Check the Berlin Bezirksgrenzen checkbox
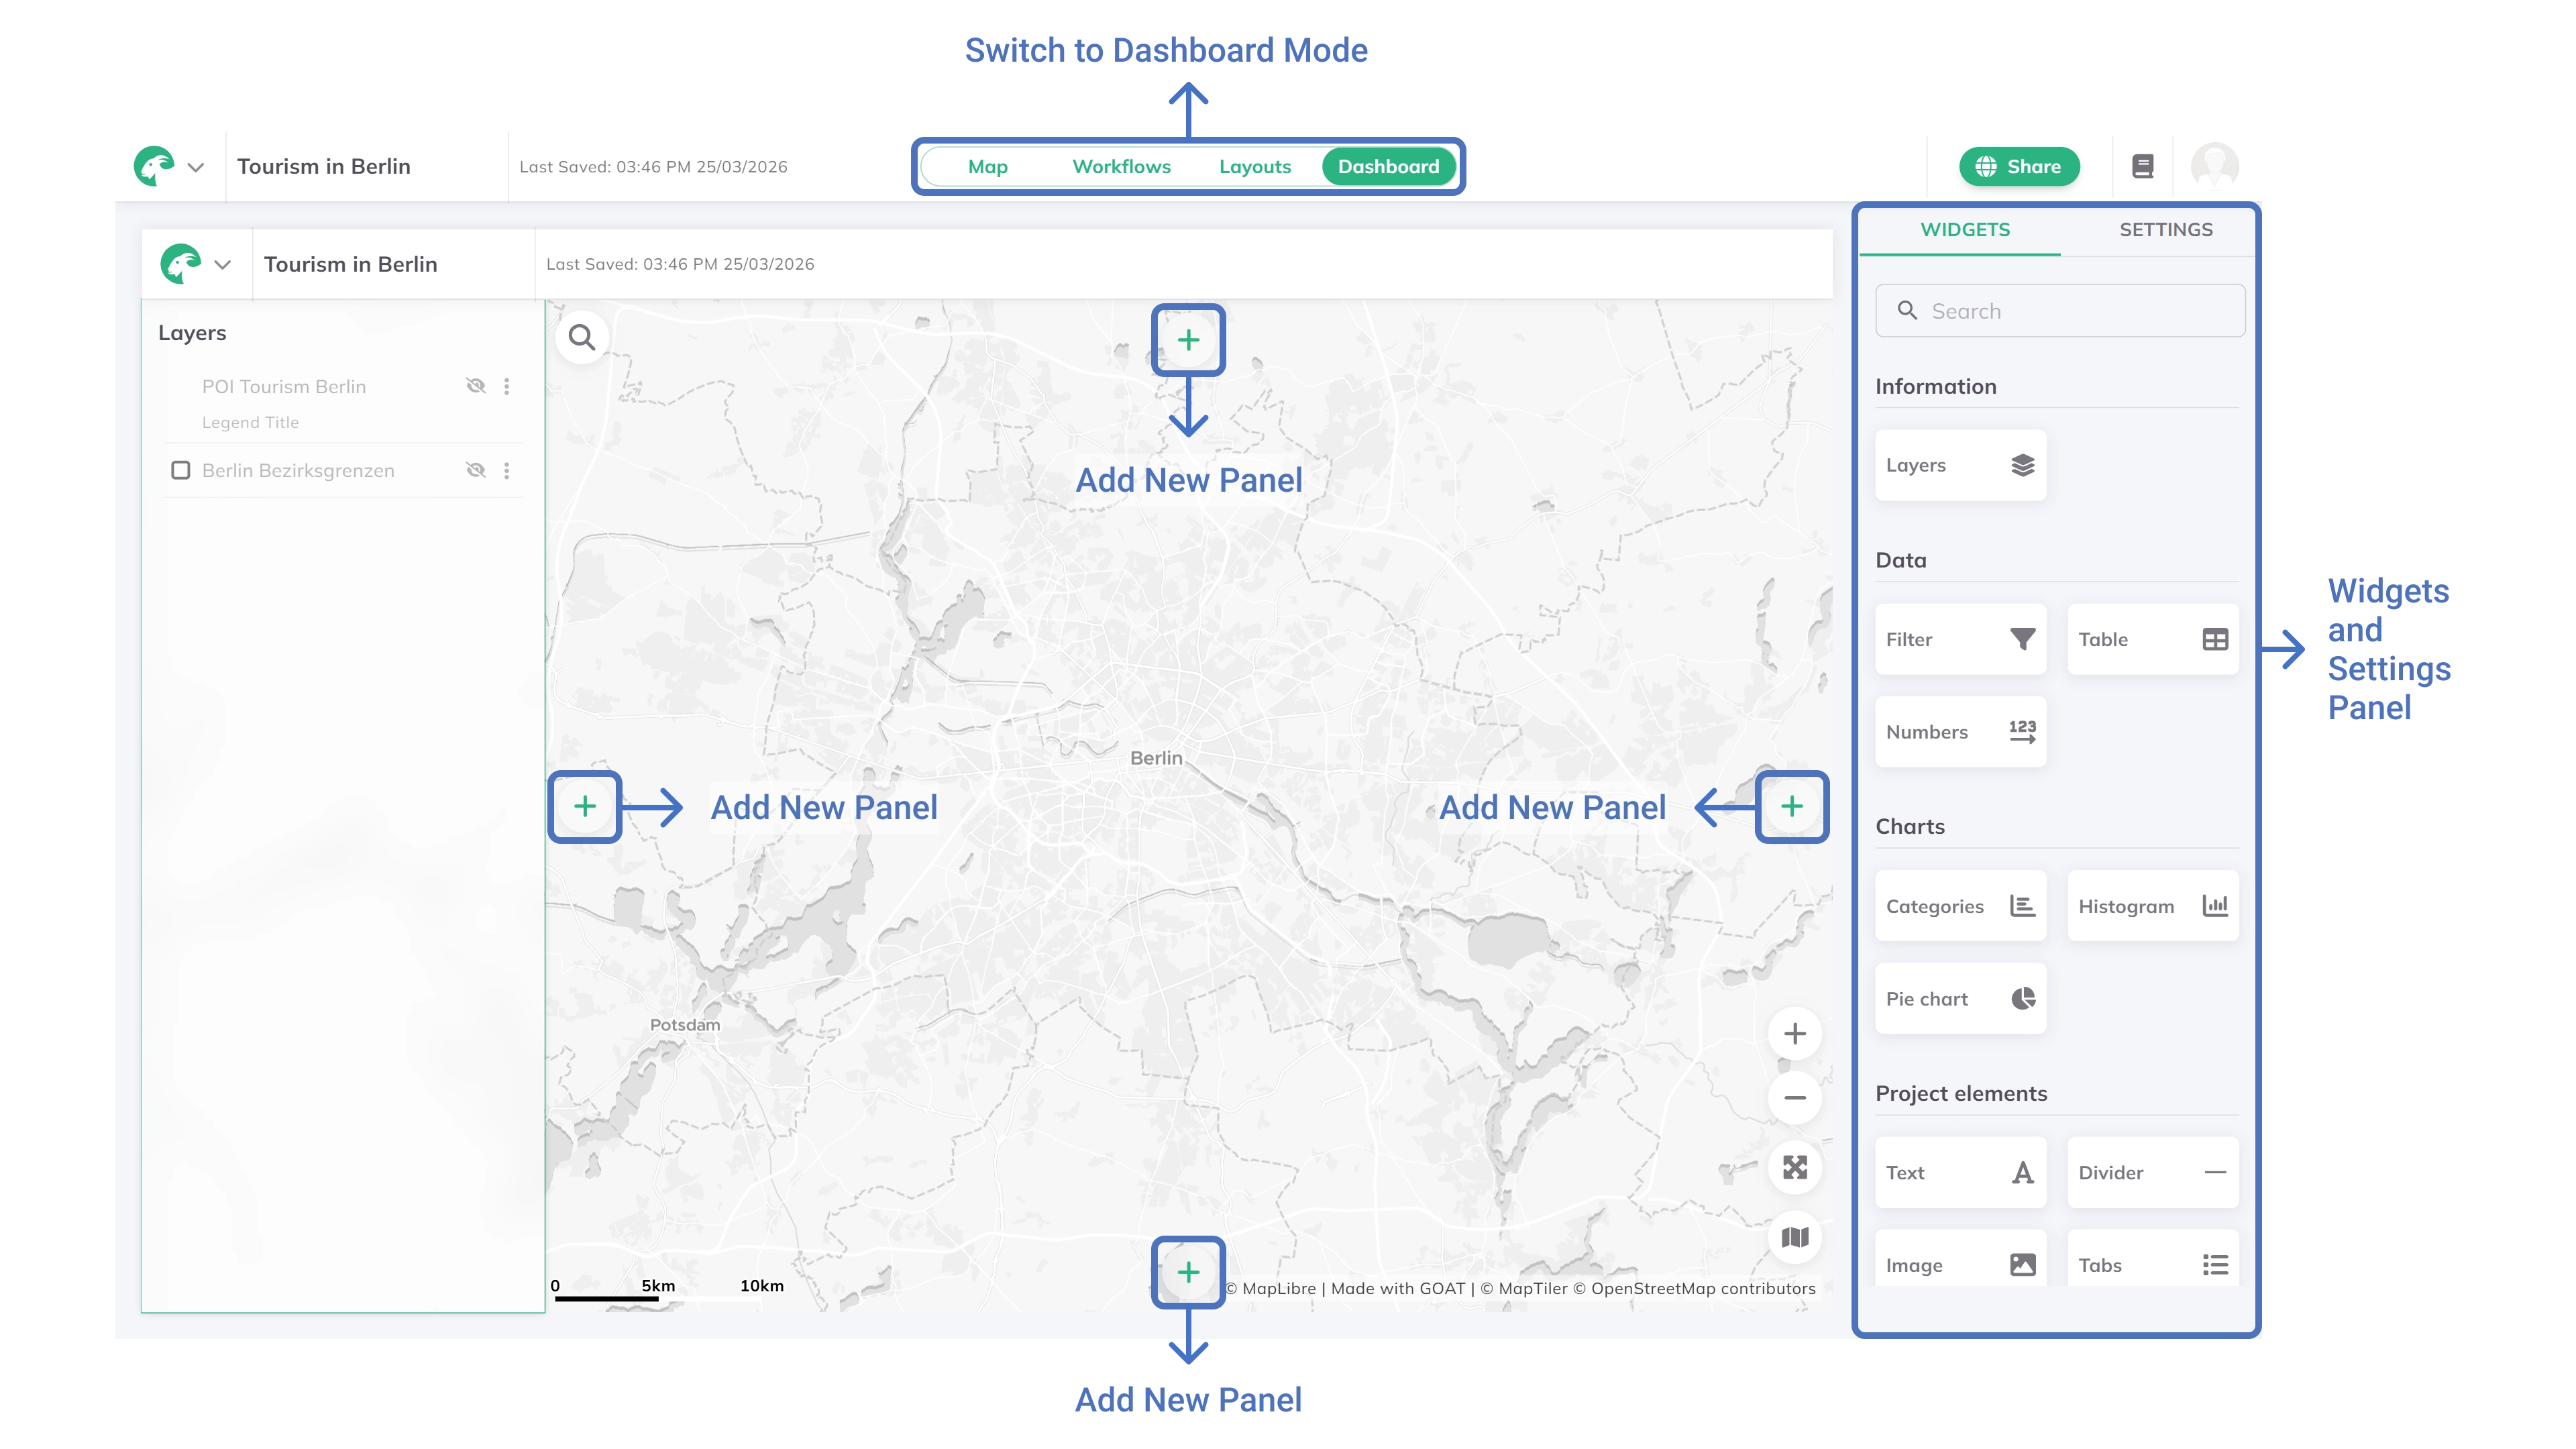2576x1449 pixels. click(180, 470)
